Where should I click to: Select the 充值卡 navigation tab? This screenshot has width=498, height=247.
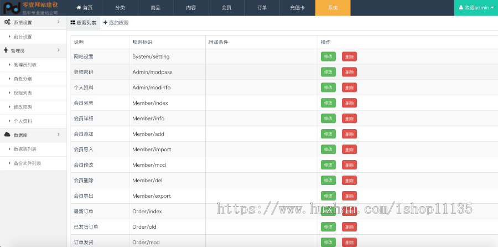(297, 8)
